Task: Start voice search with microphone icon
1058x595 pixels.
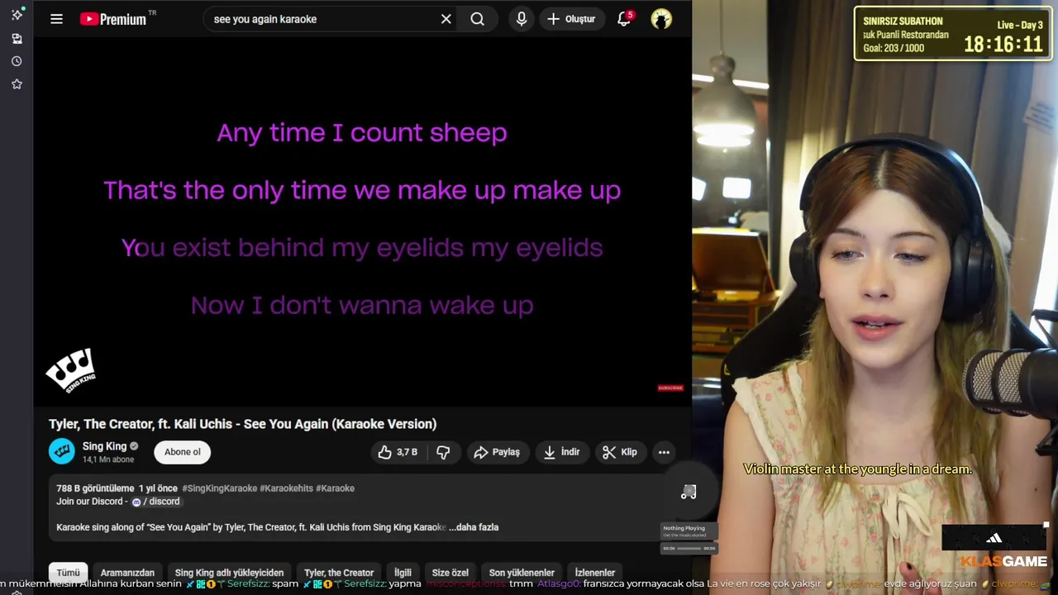Action: (521, 19)
